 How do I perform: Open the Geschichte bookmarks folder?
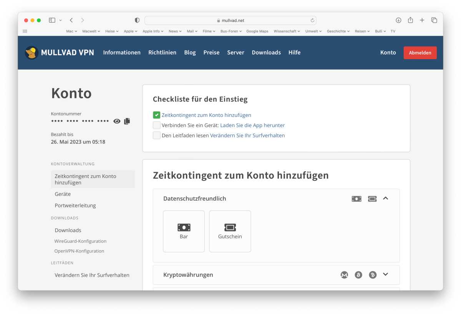(x=338, y=31)
